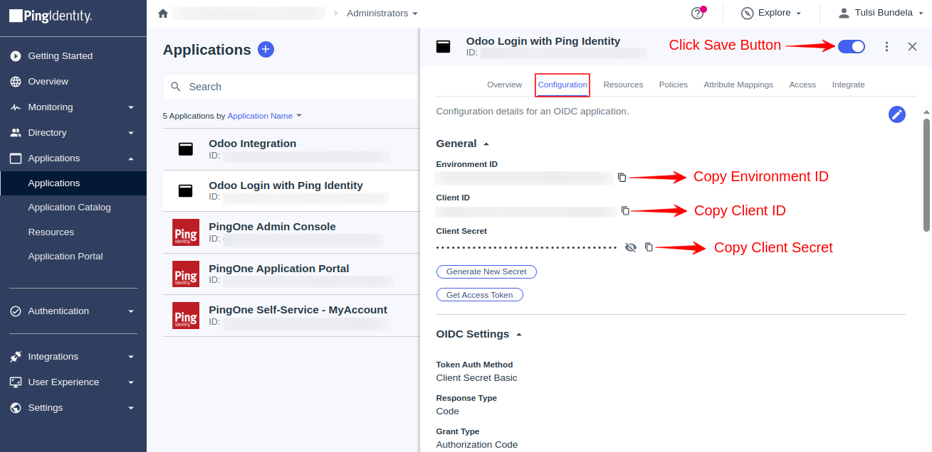
Task: Switch to the Attribute Mappings tab
Action: point(738,85)
